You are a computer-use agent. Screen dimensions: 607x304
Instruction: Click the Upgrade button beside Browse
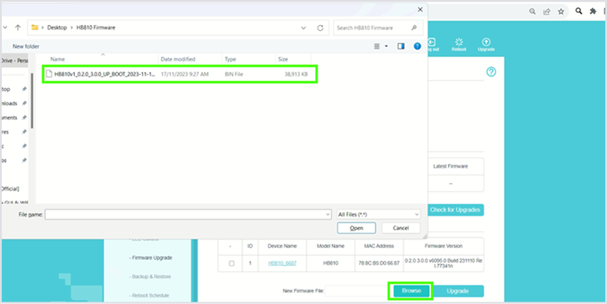coord(458,291)
